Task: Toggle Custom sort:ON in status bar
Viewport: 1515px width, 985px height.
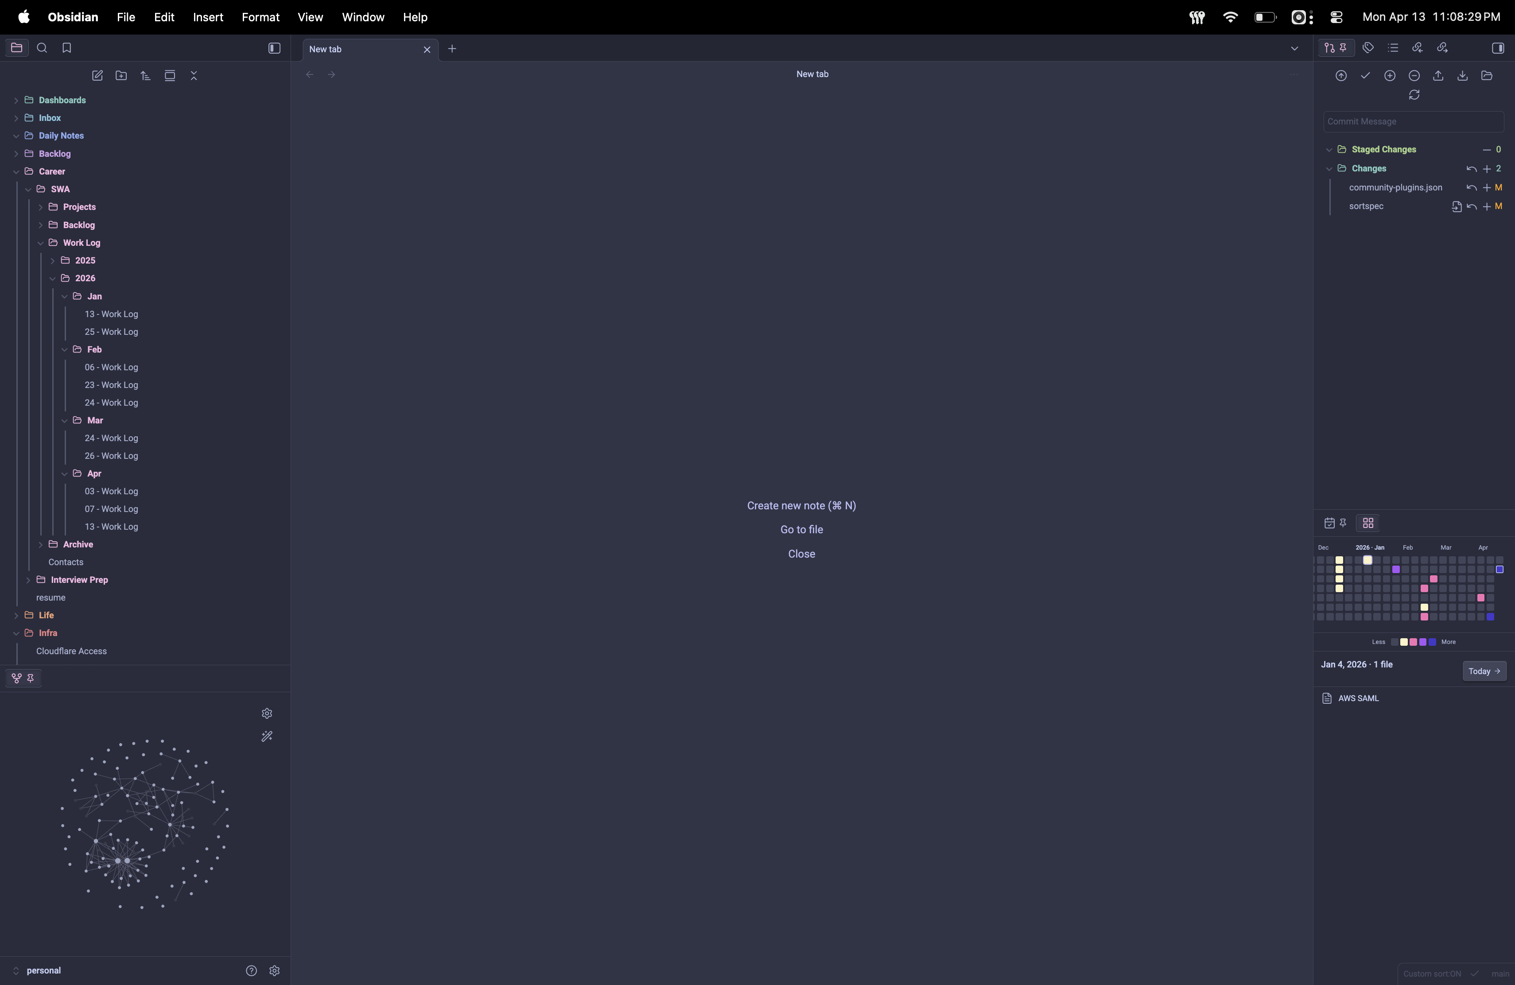Action: (x=1432, y=973)
